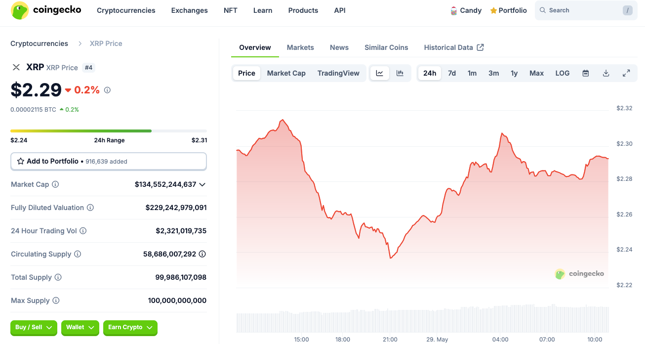Select the 7d time range
The width and height of the screenshot is (645, 344).
452,73
